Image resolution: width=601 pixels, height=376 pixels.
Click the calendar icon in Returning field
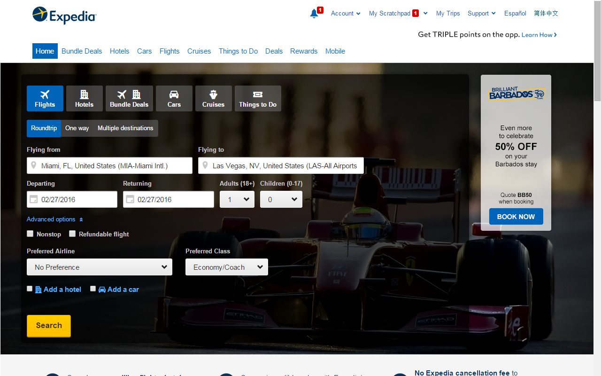click(130, 199)
